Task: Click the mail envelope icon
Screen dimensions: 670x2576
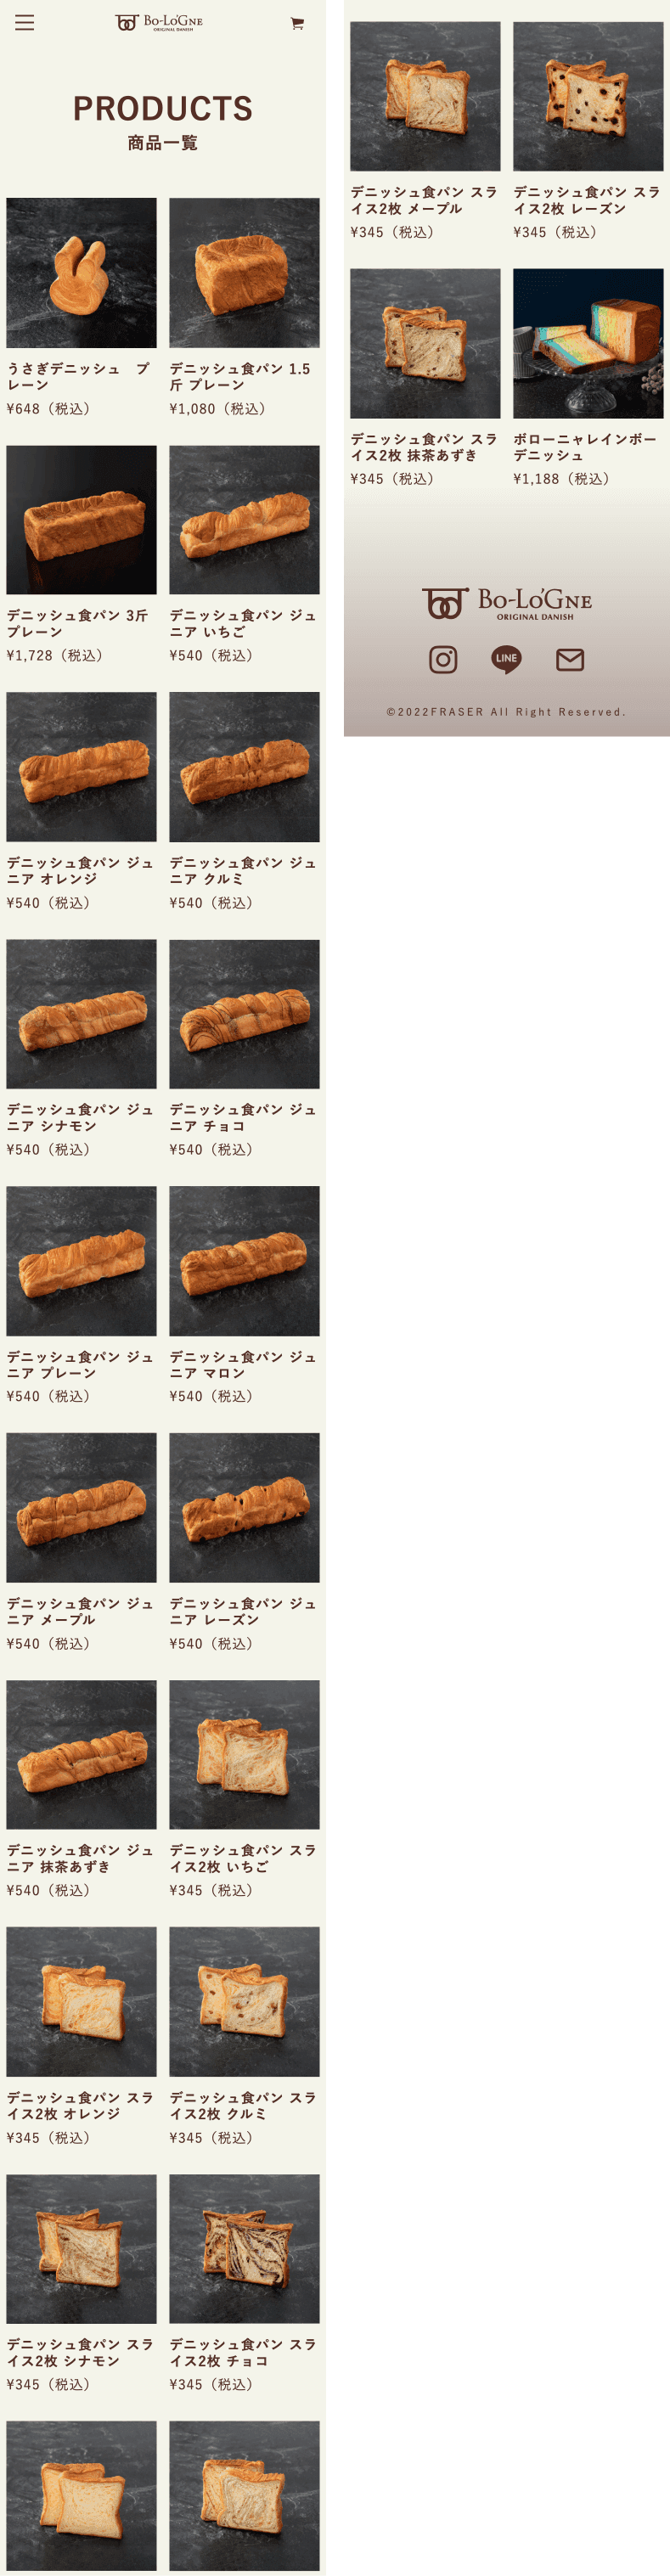Action: 570,659
